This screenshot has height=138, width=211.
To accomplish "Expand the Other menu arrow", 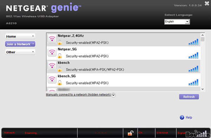I will tap(33, 52).
